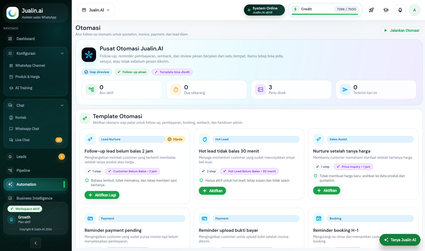Open Business Intelligence menu item

[x=35, y=198]
